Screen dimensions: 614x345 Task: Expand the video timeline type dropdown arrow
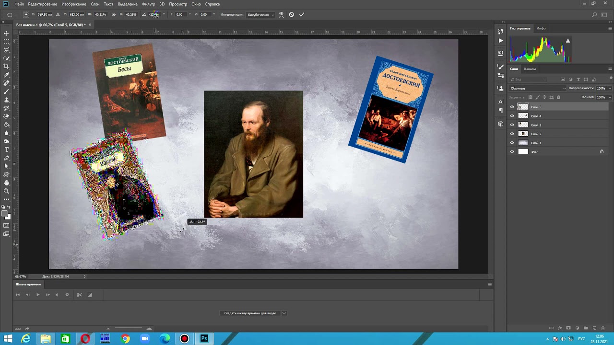(x=284, y=313)
